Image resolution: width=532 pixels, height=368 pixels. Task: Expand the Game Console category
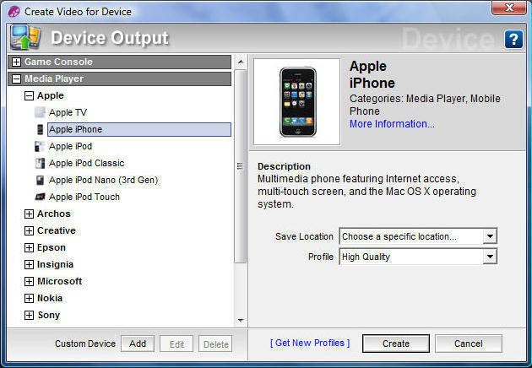[x=16, y=62]
